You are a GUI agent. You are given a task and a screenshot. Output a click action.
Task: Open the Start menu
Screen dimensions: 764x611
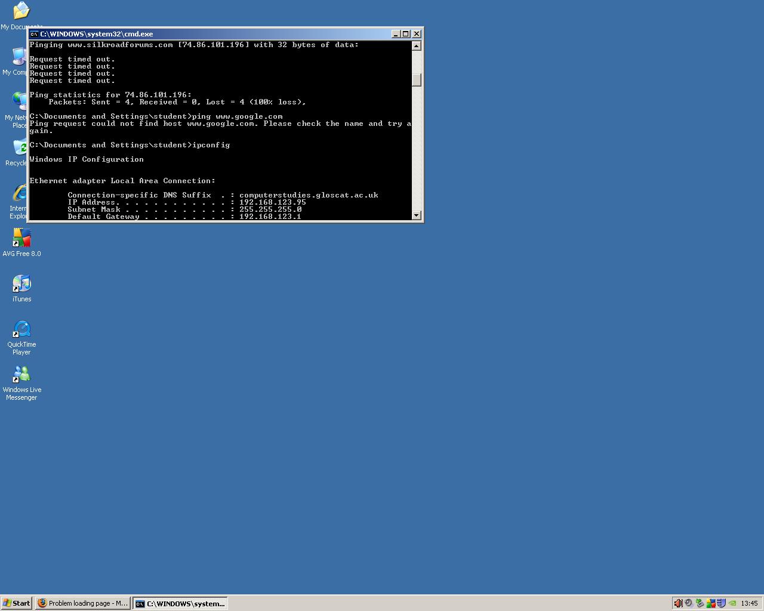17,603
